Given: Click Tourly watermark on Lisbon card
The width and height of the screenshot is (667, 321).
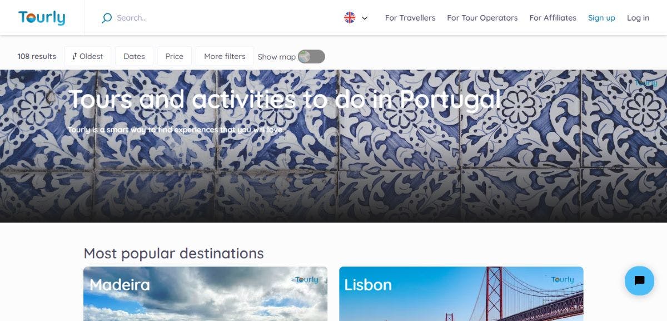Looking at the screenshot, I should [563, 280].
